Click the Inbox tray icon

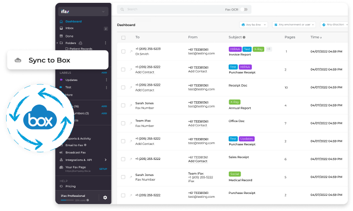coord(61,28)
